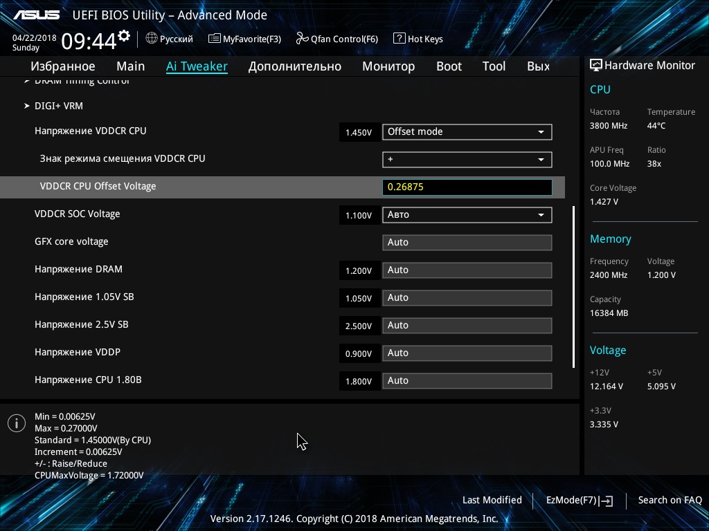The image size is (709, 531).
Task: Open VDDCR SOC Voltage Авто dropdown
Action: click(467, 215)
